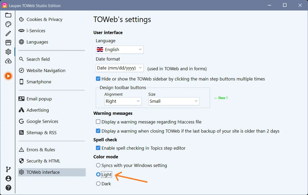Open Website Navigation settings
This screenshot has height=195, width=308.
(46, 71)
